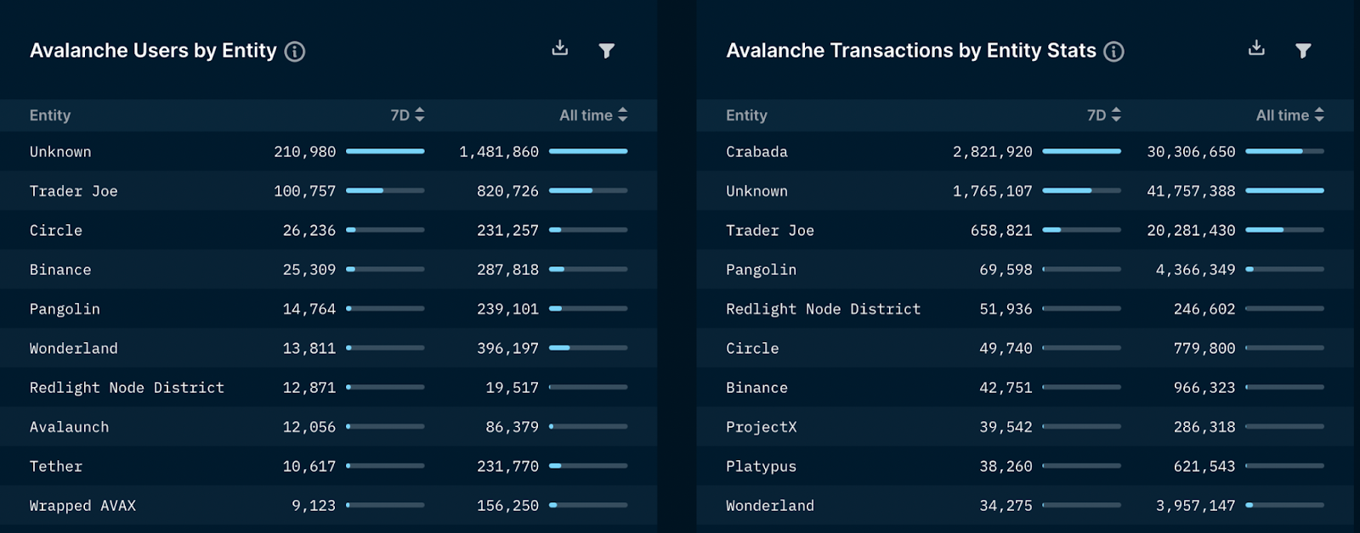1360x533 pixels.
Task: Select Wonderland in Transactions table
Action: (770, 506)
